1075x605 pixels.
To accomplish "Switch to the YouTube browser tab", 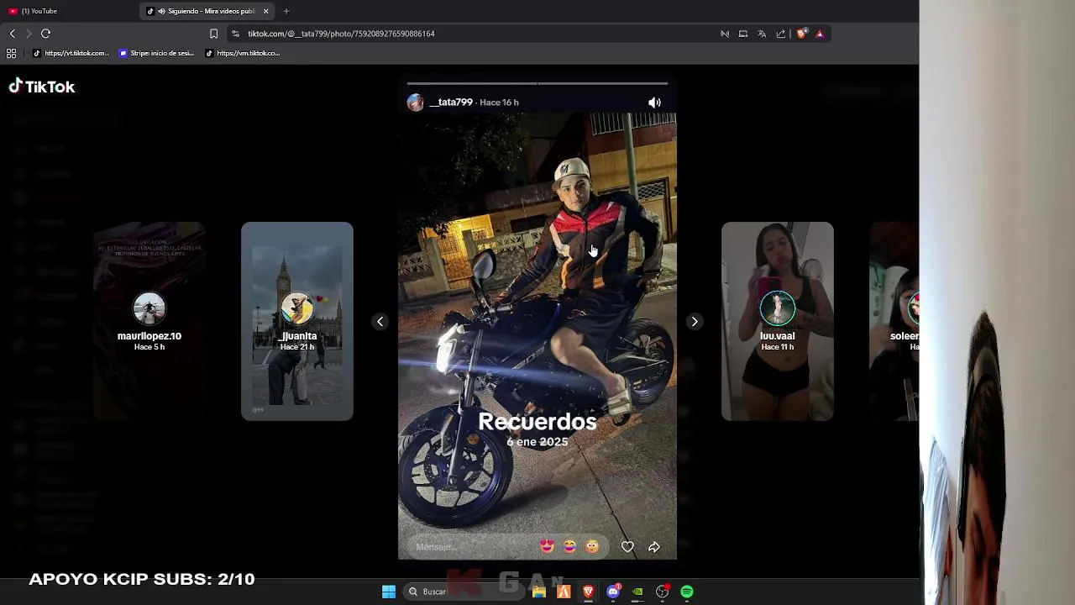I will (39, 11).
